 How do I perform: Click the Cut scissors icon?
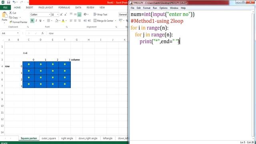[11, 13]
